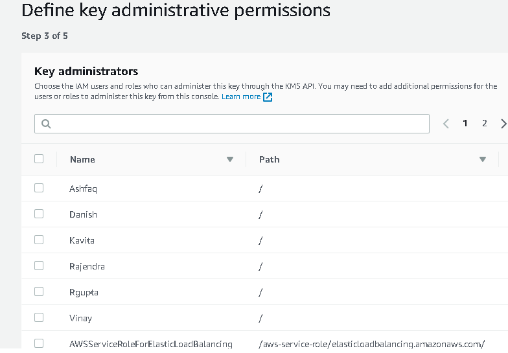Go to the next page arrow

pyautogui.click(x=503, y=124)
